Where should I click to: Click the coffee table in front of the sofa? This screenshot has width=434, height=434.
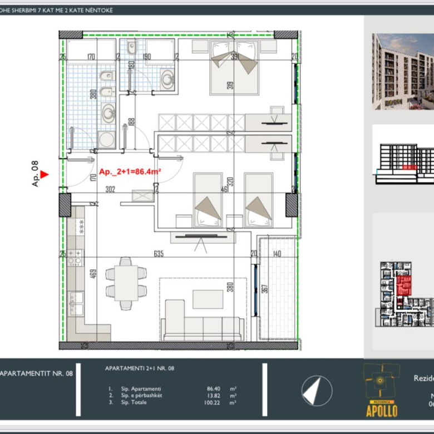(x=208, y=299)
